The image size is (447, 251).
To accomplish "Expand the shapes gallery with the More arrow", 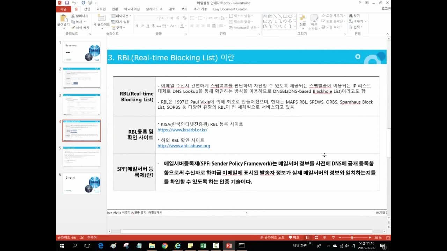I will tap(295, 26).
